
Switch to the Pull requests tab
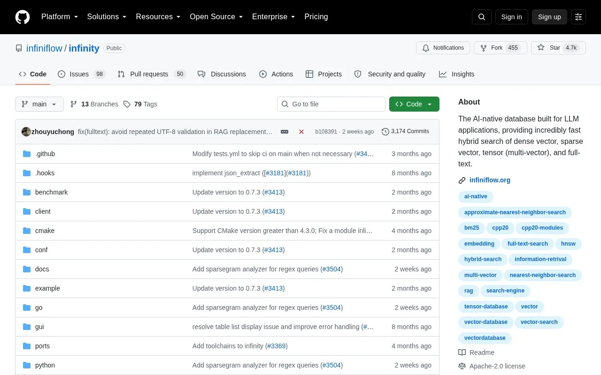pyautogui.click(x=152, y=74)
